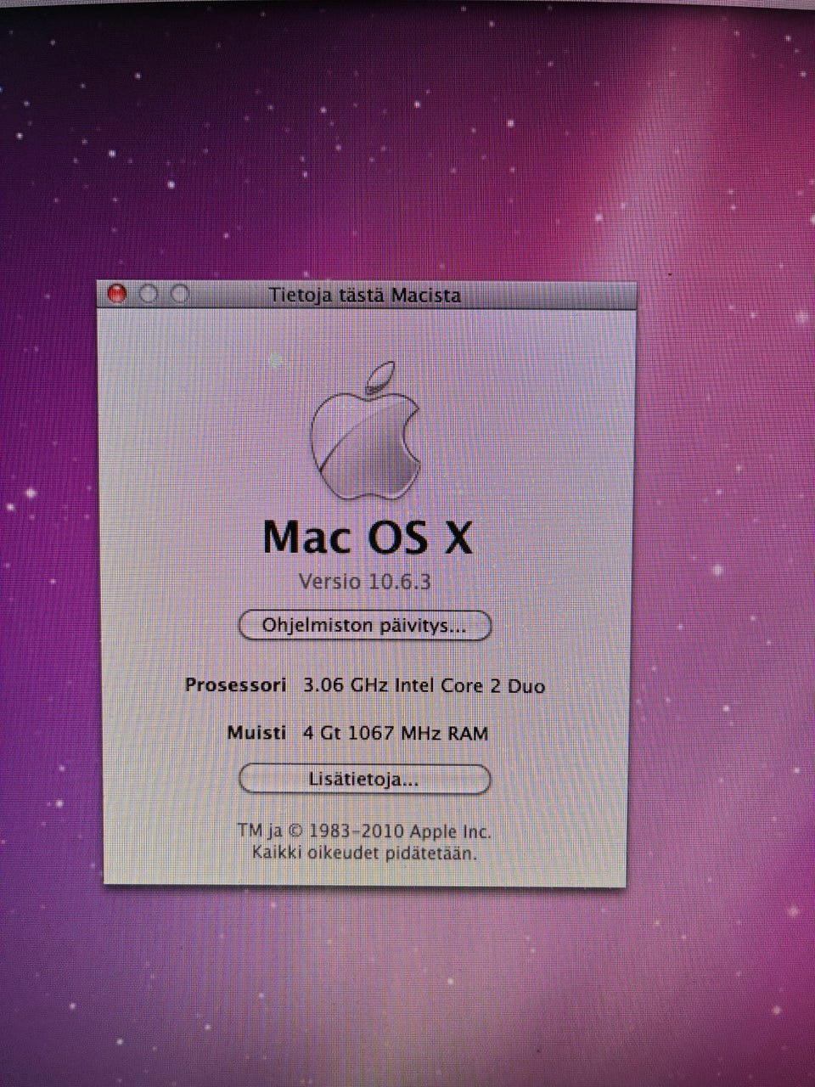Click the 4 Gt 1067 MHz RAM text
The width and height of the screenshot is (815, 1087).
(396, 733)
